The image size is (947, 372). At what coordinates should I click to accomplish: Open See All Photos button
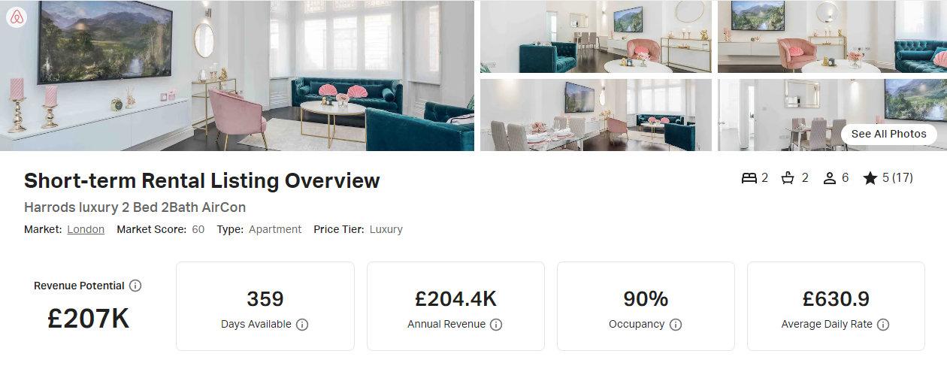pos(889,134)
